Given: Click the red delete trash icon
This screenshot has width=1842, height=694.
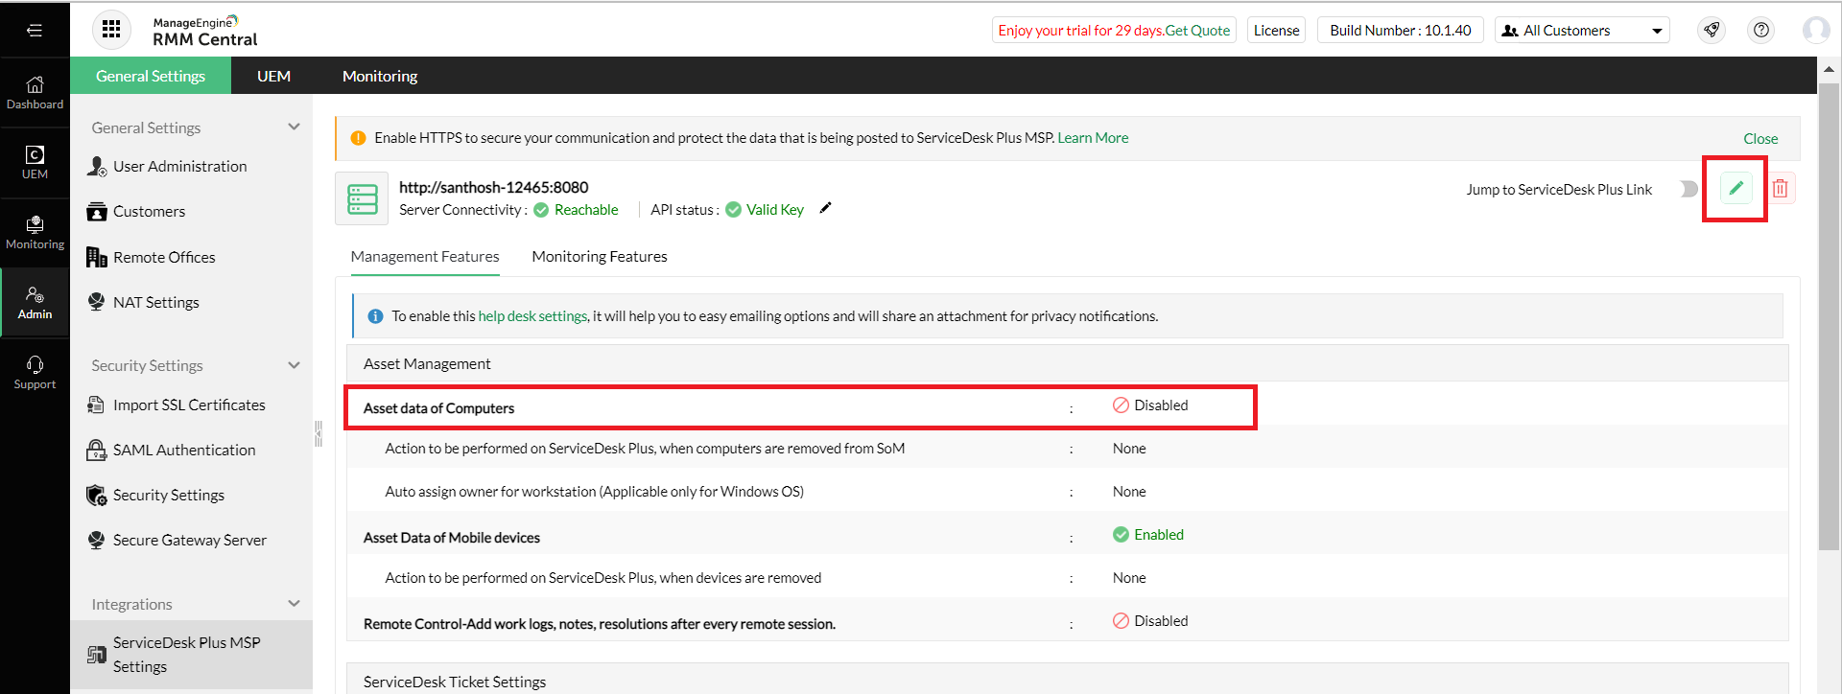Looking at the screenshot, I should (x=1781, y=189).
